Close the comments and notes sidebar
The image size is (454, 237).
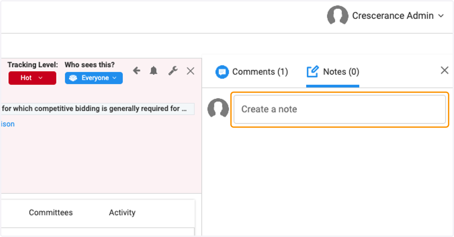(445, 70)
